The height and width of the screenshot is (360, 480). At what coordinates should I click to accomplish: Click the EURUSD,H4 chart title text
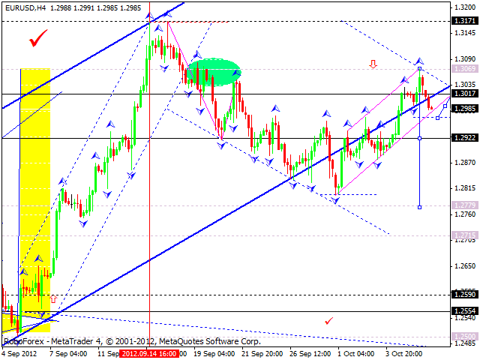(x=24, y=7)
